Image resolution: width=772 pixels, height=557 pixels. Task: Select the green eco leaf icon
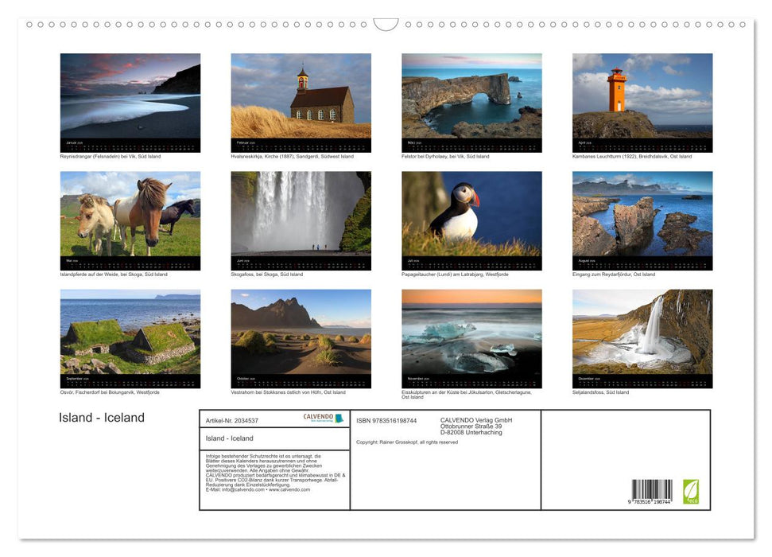click(691, 492)
